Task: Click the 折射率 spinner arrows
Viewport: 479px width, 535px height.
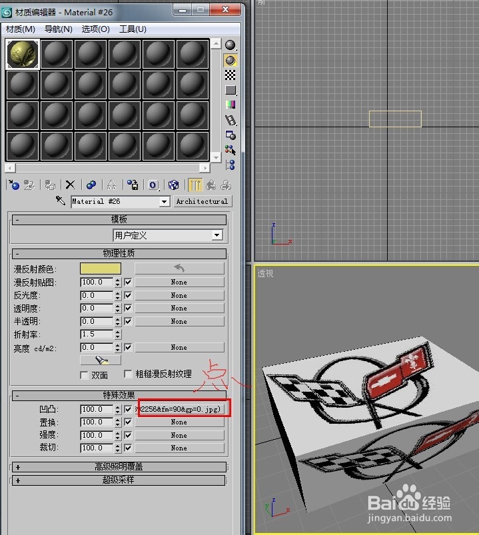Action: tap(118, 334)
